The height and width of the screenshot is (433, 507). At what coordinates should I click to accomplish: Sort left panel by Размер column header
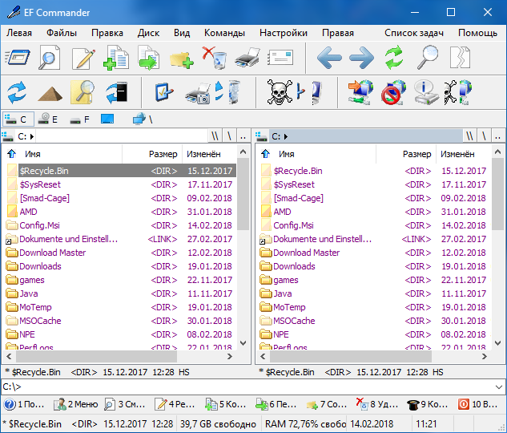click(163, 154)
